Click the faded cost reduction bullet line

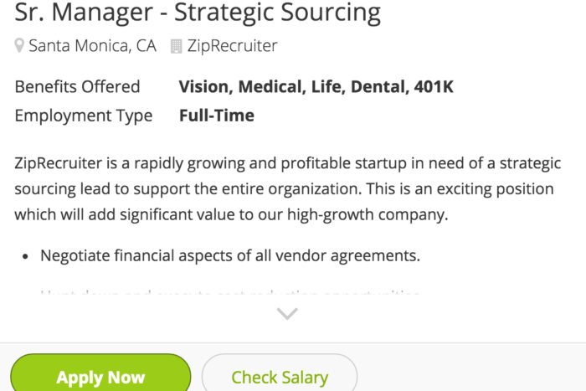(230, 293)
